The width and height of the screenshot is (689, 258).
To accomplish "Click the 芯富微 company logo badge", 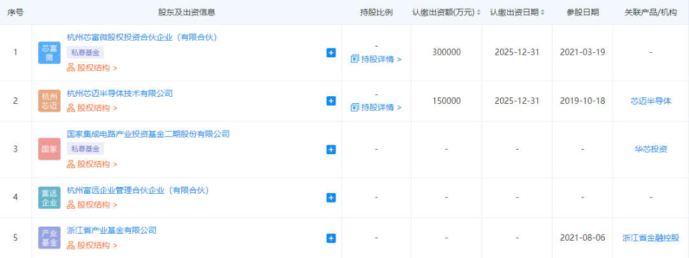I will 49,53.
